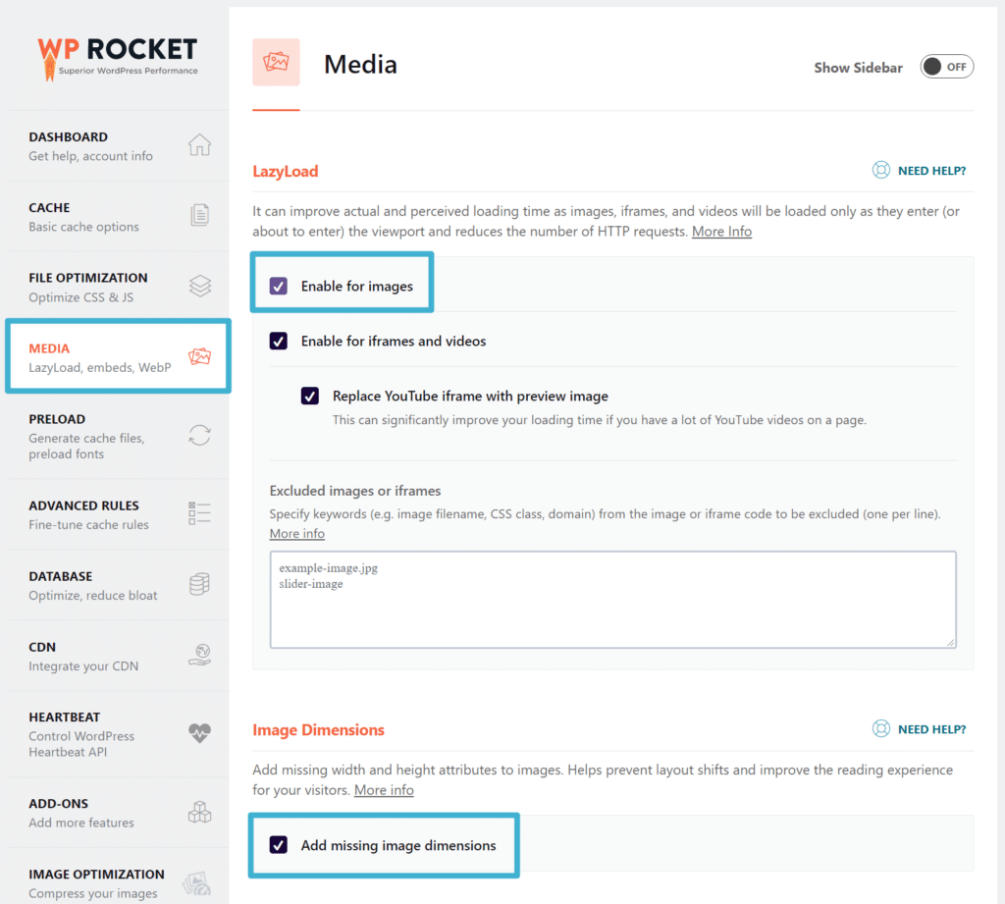1005x904 pixels.
Task: Open More info link in Image Dimensions description
Action: tap(384, 790)
